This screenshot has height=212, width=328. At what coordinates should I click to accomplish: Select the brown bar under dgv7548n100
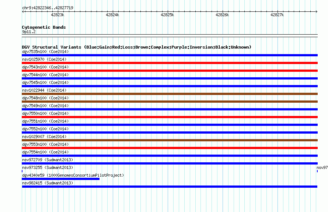170,102
